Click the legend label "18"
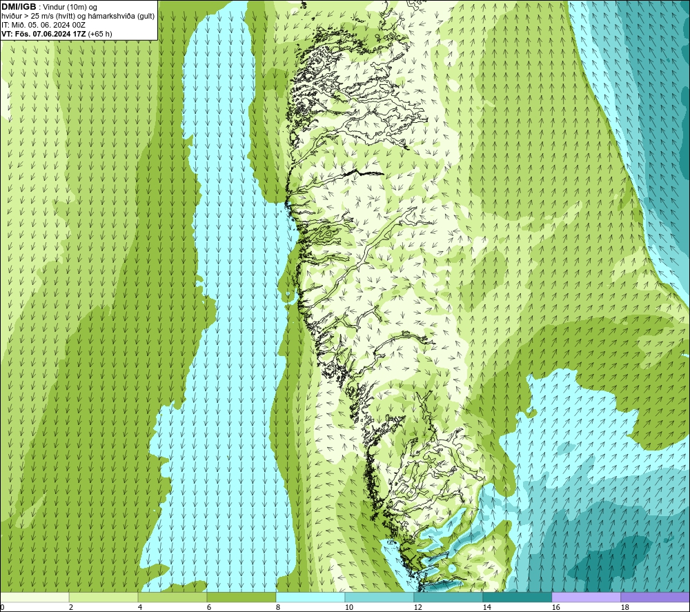 624,607
